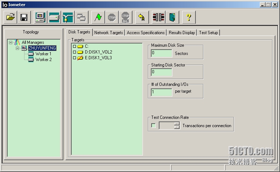Screen dimensions: 280x172
Task: Reset workers yellow arrow icon
Action: point(142,17)
